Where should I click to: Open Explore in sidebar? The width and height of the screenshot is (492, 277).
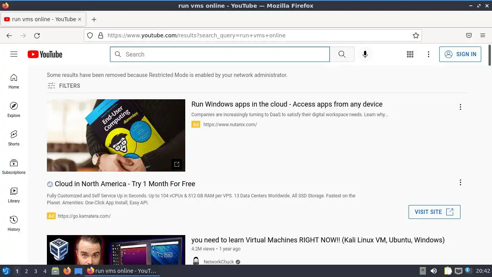point(14,110)
